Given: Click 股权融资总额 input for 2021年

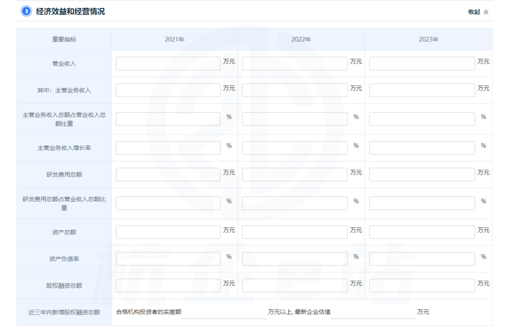Looking at the screenshot, I should [x=168, y=286].
